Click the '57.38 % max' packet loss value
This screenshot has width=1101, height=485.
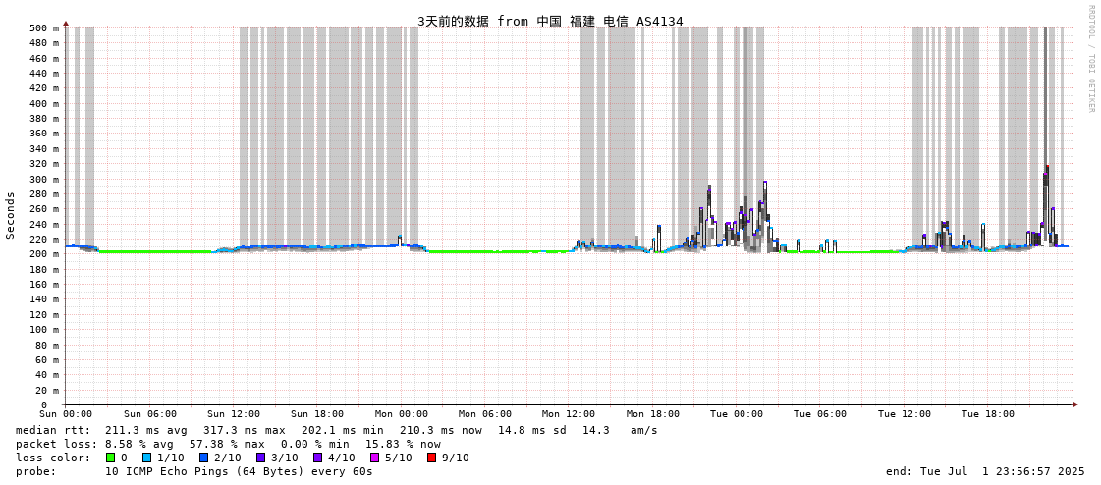(228, 444)
